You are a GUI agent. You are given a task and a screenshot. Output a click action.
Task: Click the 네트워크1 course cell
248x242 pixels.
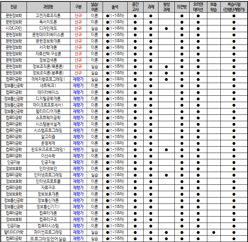coord(48,86)
